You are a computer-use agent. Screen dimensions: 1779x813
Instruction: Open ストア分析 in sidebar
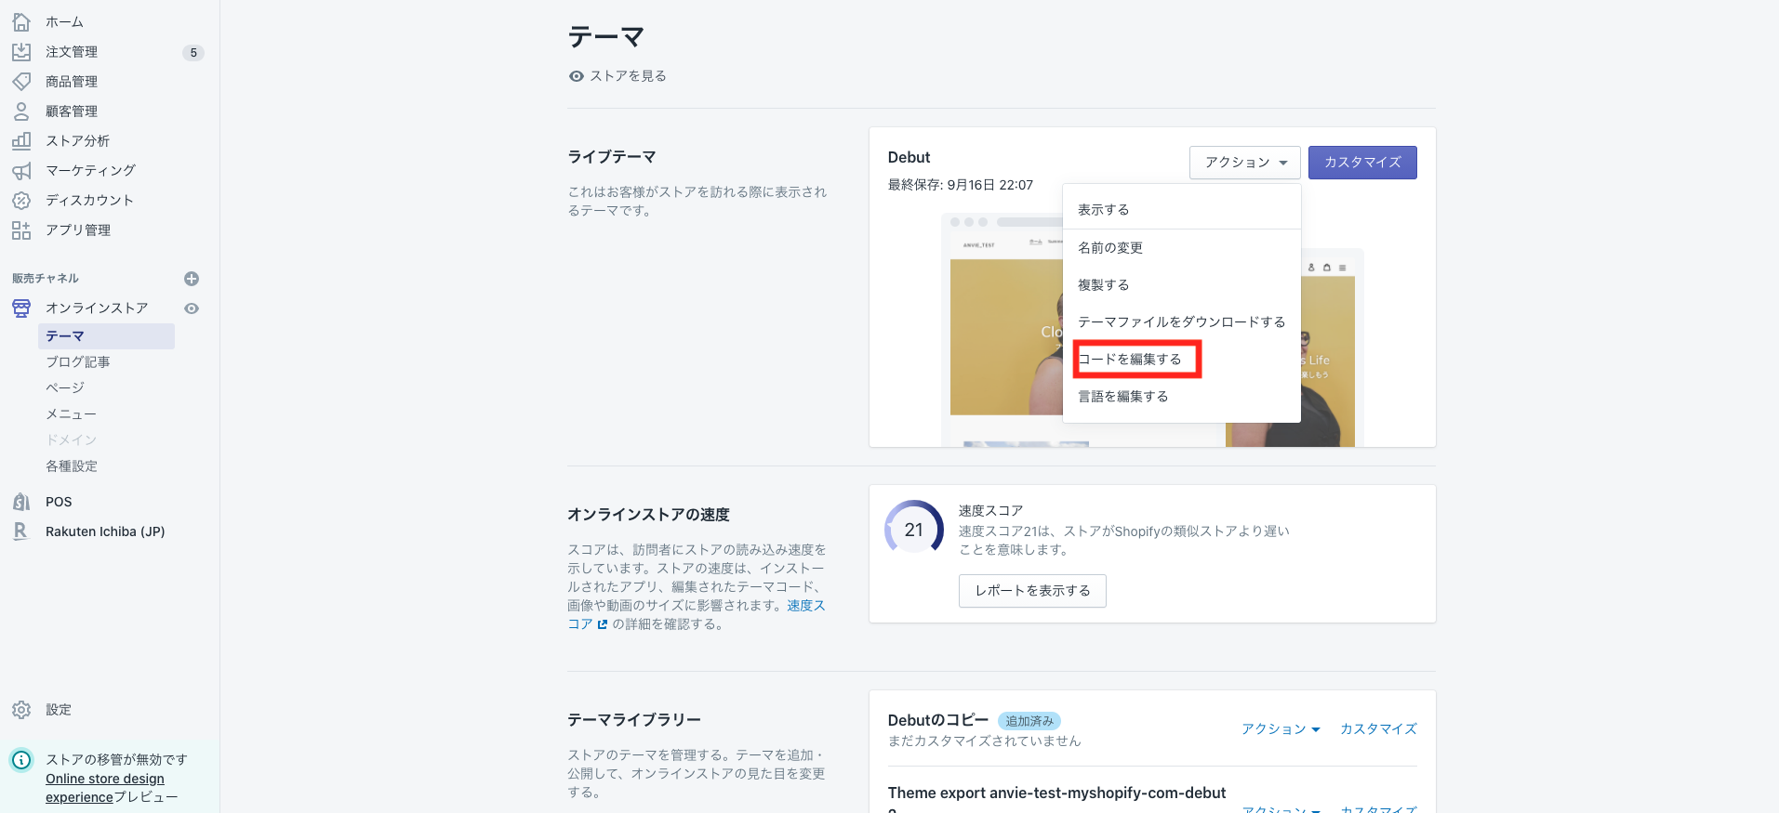77,141
